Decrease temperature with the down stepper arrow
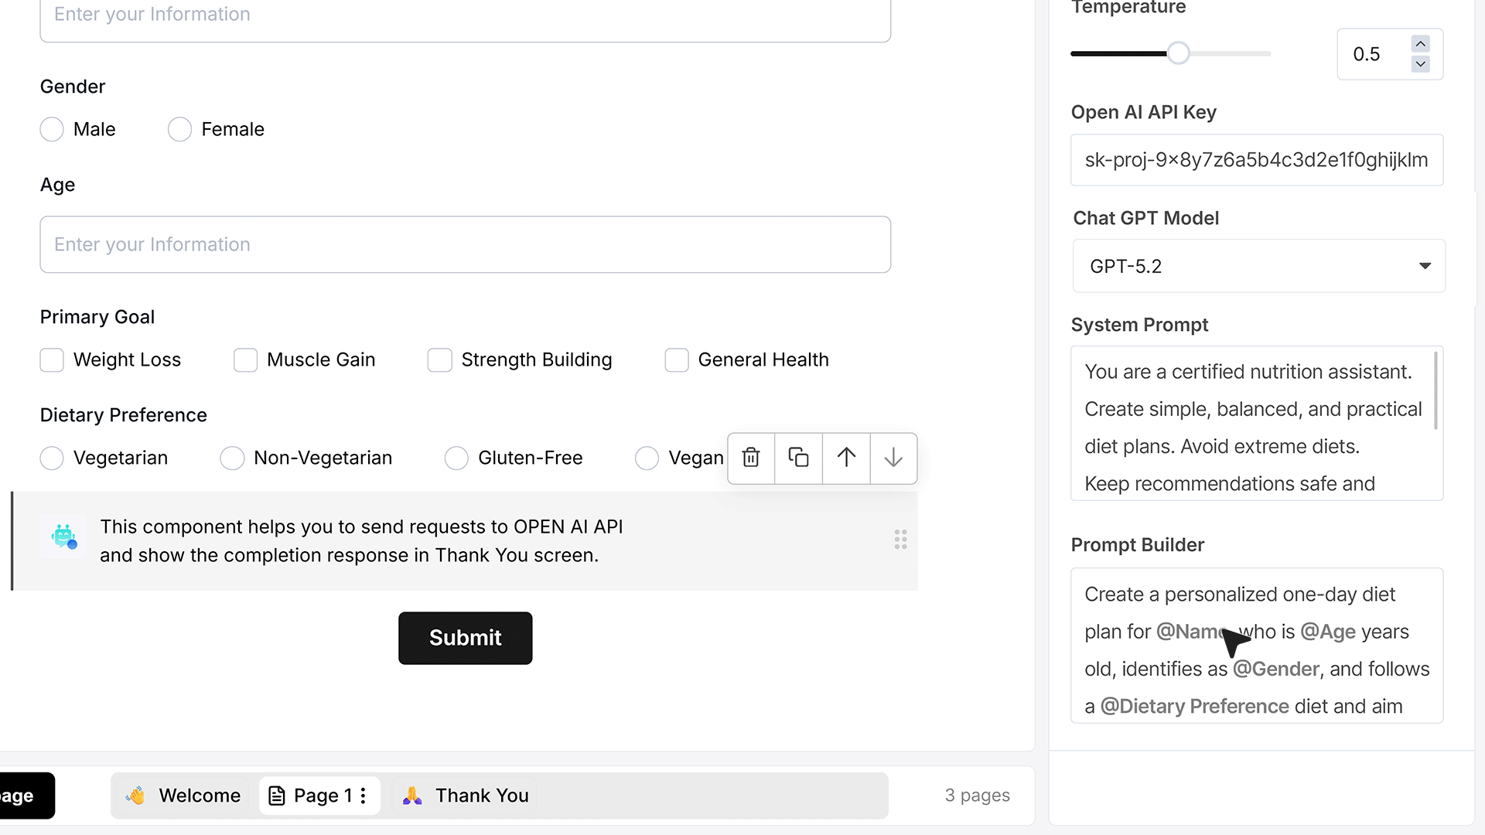The height and width of the screenshot is (835, 1485). pyautogui.click(x=1420, y=64)
